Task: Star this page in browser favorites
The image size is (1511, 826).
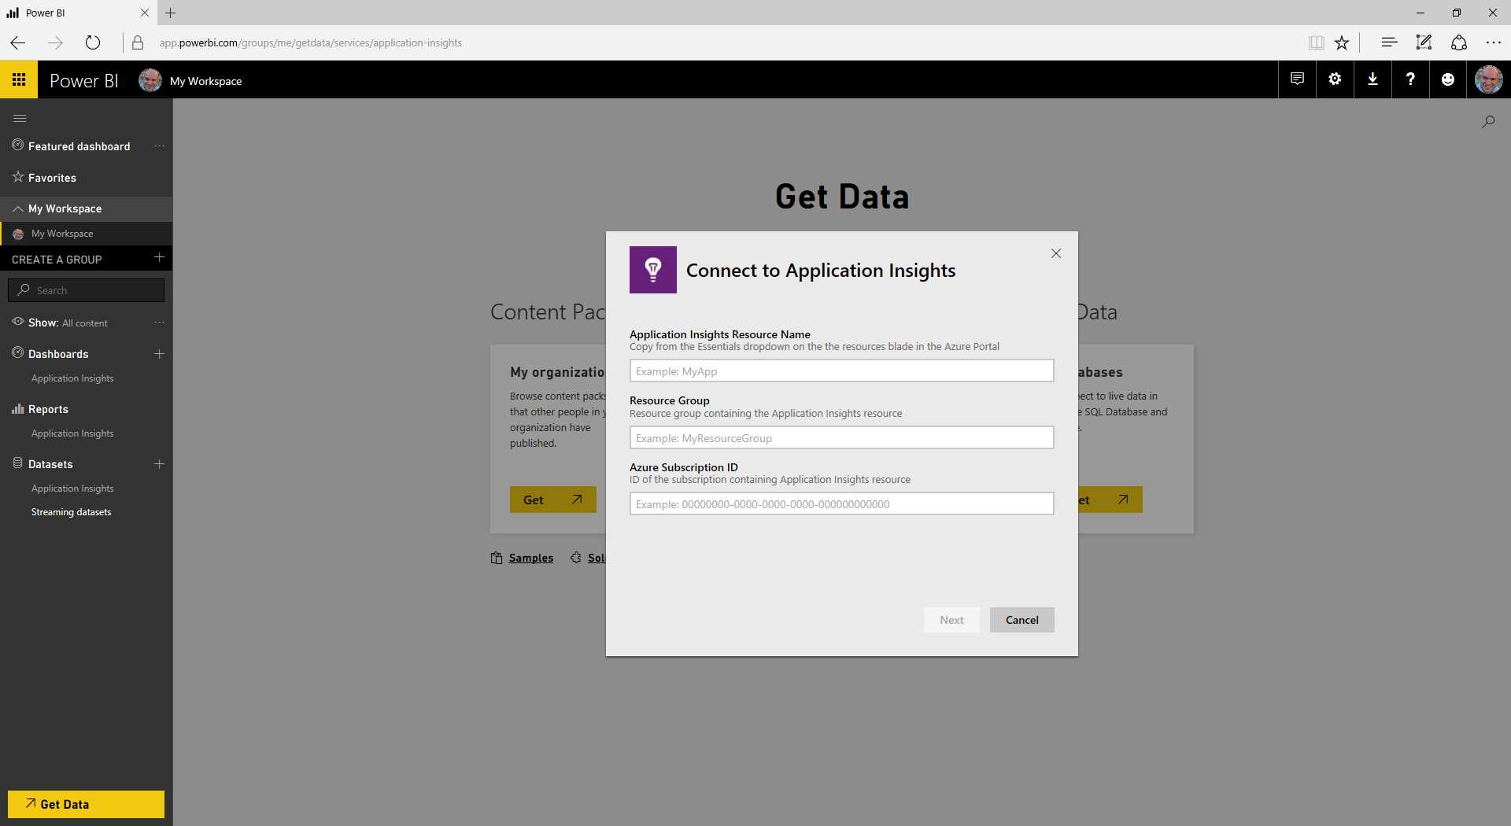Action: pyautogui.click(x=1342, y=42)
